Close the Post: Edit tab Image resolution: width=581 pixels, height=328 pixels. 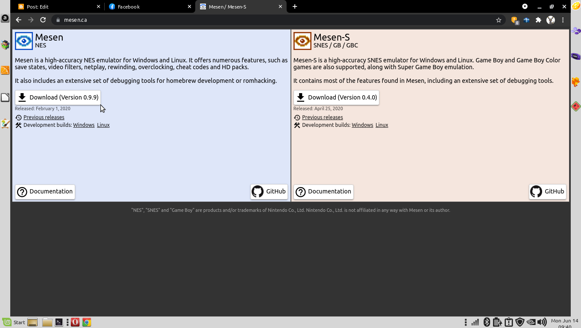coord(99,6)
